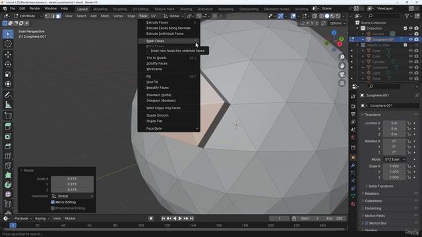Open the Render properties tab
Screen dimensions: 422x237
[x=353, y=107]
